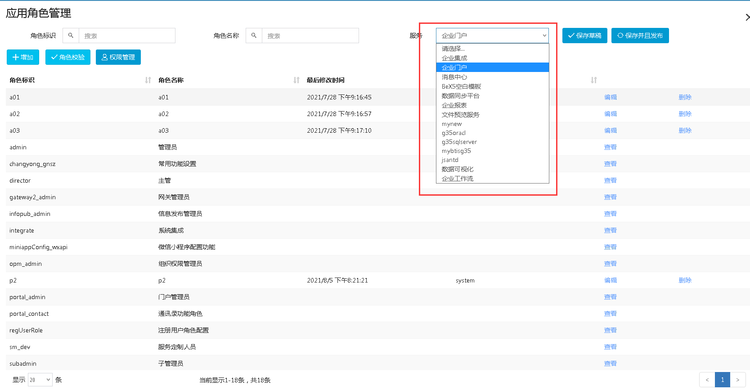Click the 增加 button with plus icon
750x390 pixels.
click(x=23, y=57)
